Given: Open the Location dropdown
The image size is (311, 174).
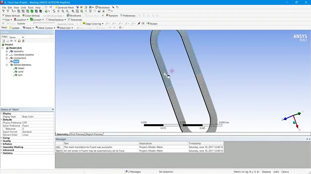Looking at the screenshot, I should pos(21,20).
